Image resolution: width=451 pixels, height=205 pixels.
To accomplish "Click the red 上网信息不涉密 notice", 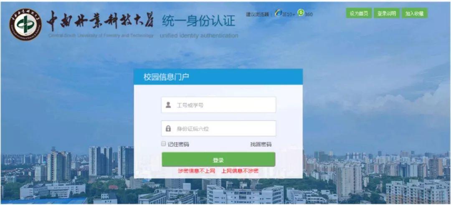I will click(240, 171).
